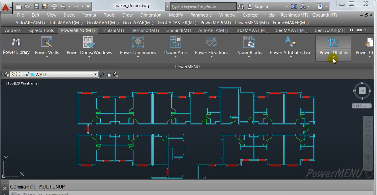The height and width of the screenshot is (195, 377).
Task: Click the [2D Wireframe] visual style label
Action: (x=27, y=83)
